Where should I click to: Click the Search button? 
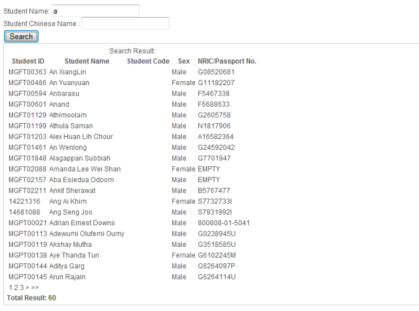pyautogui.click(x=21, y=36)
